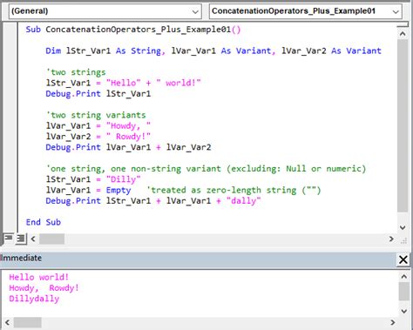The image size is (413, 330).
Task: Click the 'one string, one non-string variant comment
Action: [x=206, y=169]
